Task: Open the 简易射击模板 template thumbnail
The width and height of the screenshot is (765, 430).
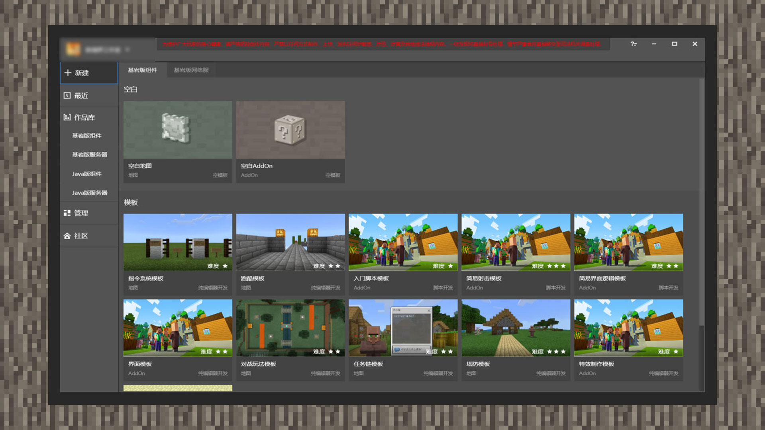Action: coord(516,242)
